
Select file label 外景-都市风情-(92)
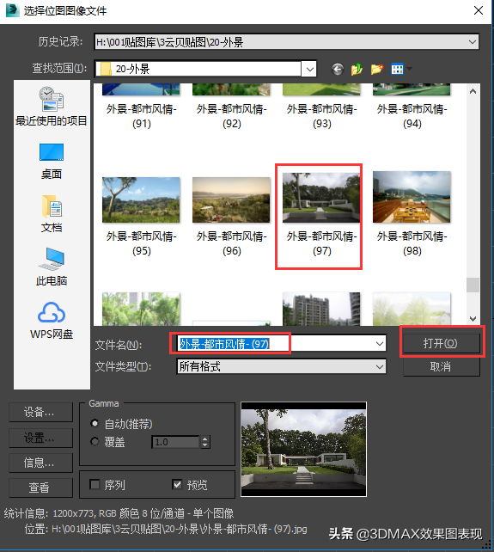coord(231,116)
